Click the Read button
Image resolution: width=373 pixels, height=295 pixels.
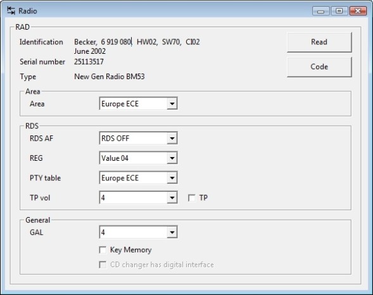(319, 42)
